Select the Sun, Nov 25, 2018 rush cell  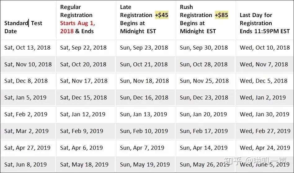[x=206, y=81]
